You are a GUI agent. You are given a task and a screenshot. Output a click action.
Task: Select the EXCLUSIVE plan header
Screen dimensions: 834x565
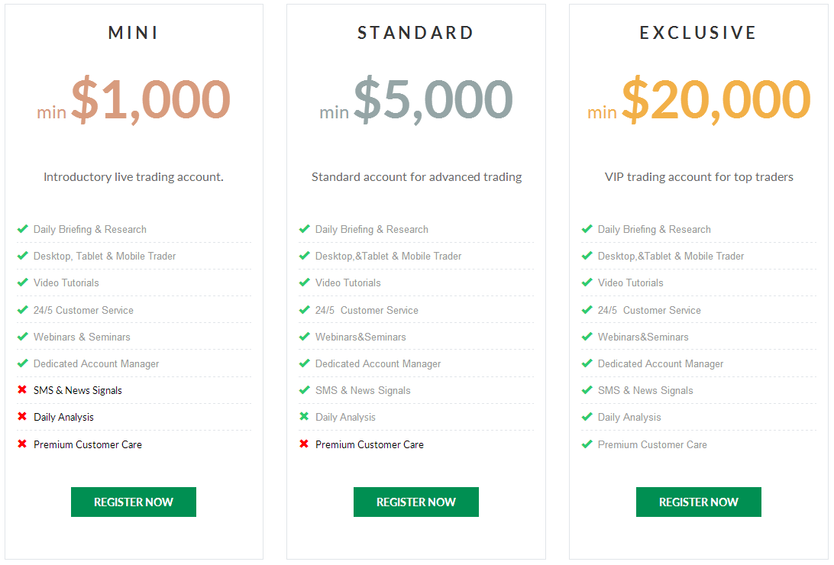point(698,33)
